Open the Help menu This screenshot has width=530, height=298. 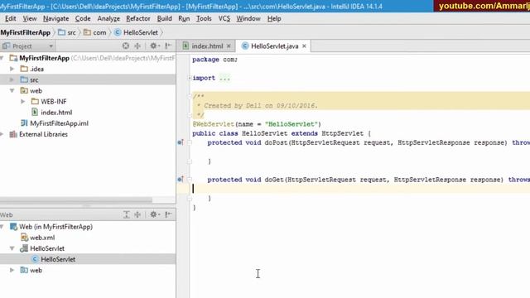pyautogui.click(x=274, y=18)
